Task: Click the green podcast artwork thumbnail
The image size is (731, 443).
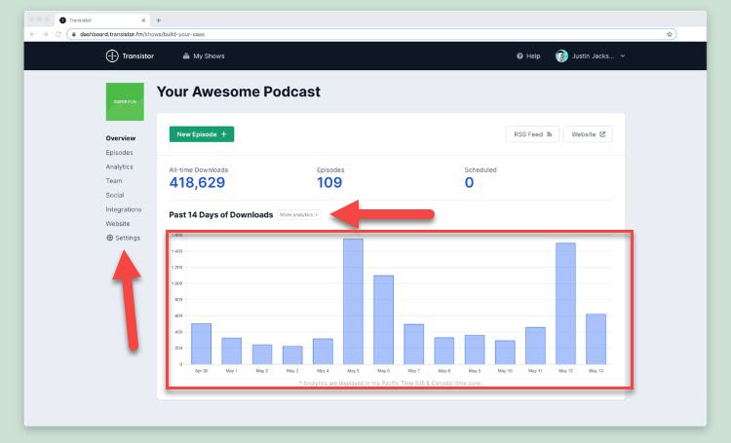Action: click(x=125, y=101)
